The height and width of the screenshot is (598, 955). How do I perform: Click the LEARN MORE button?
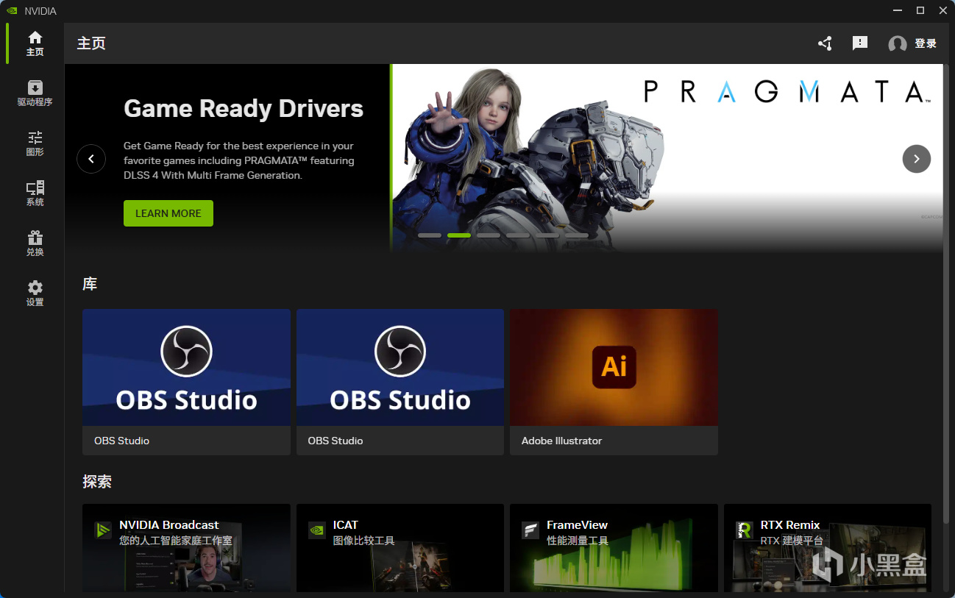(x=168, y=213)
